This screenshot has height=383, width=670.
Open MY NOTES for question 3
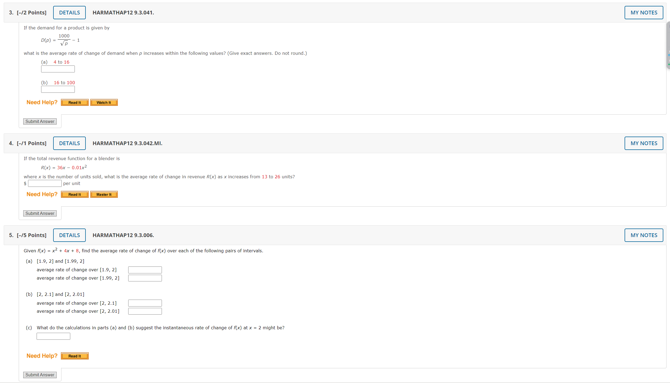(644, 13)
